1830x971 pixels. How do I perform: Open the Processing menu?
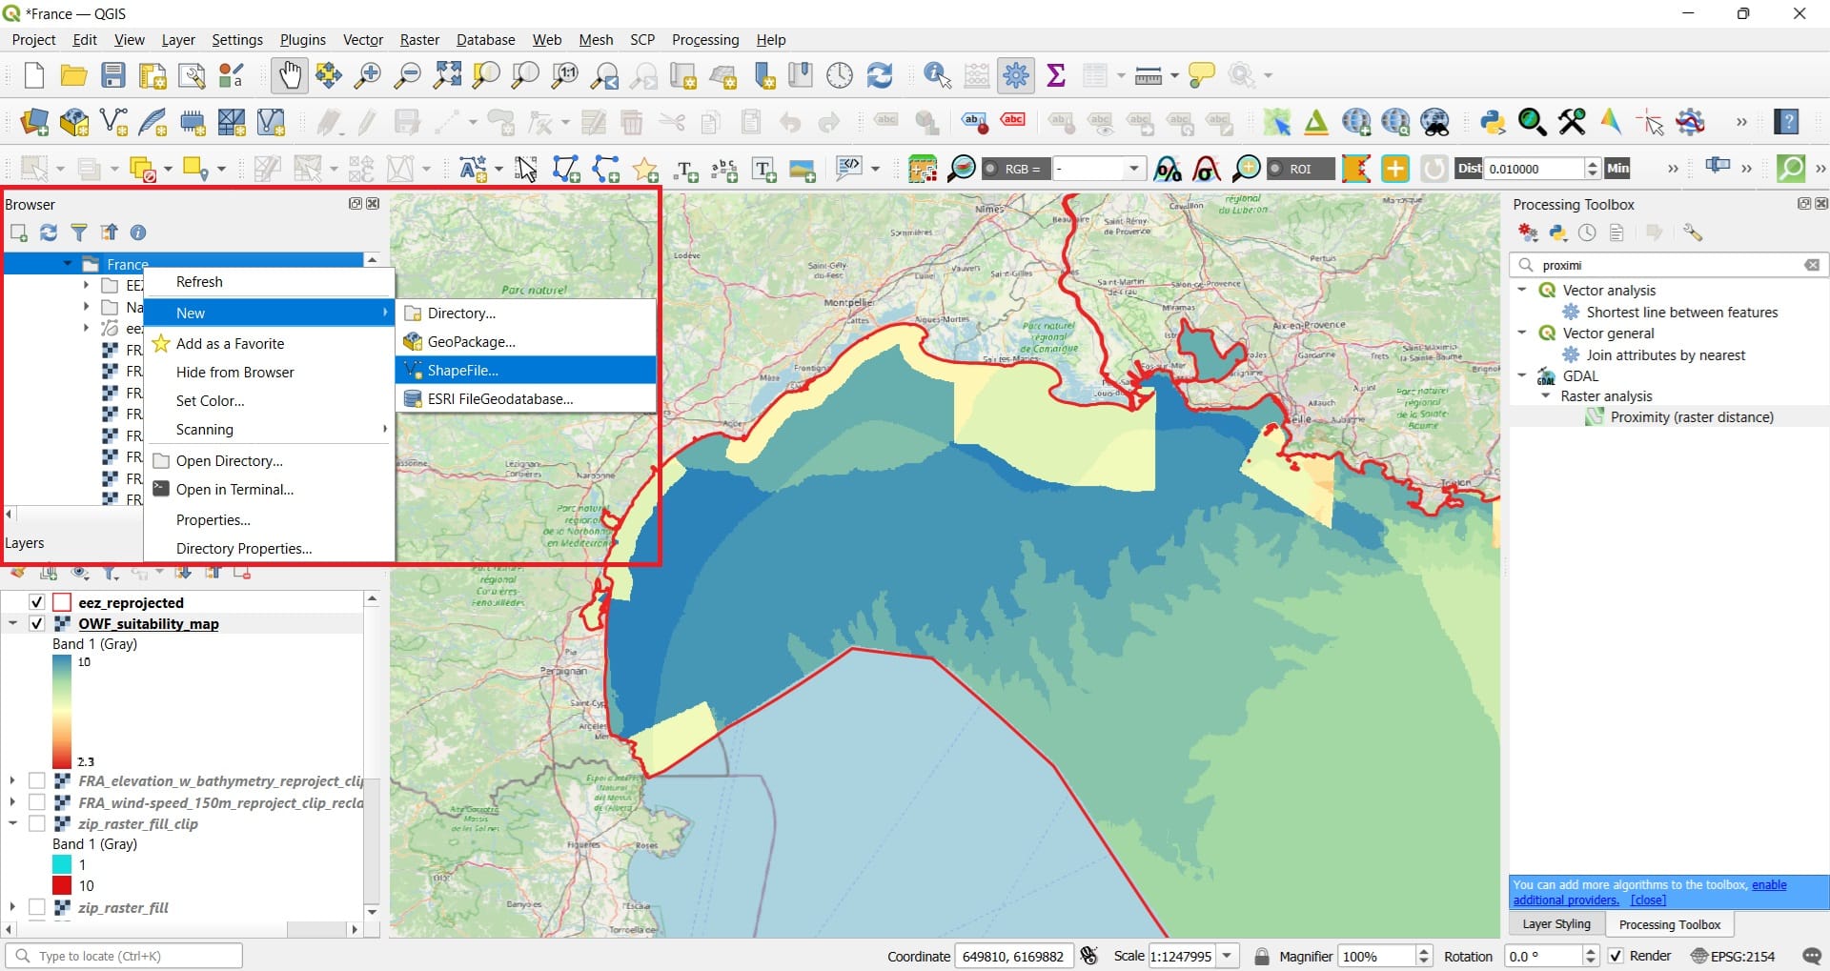705,40
